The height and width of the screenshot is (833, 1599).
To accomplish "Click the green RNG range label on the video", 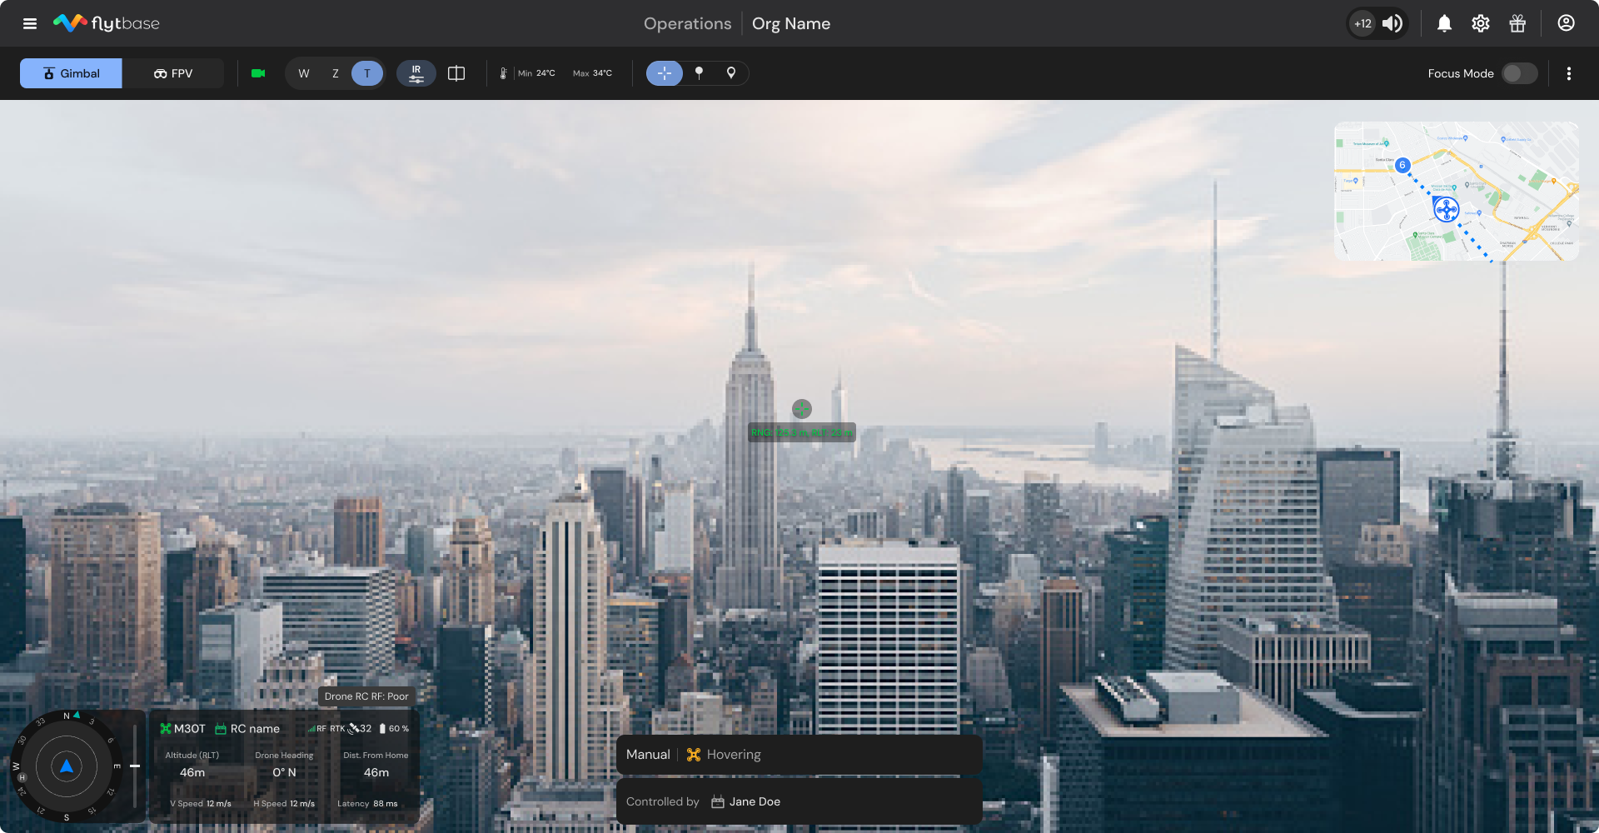I will coord(801,432).
